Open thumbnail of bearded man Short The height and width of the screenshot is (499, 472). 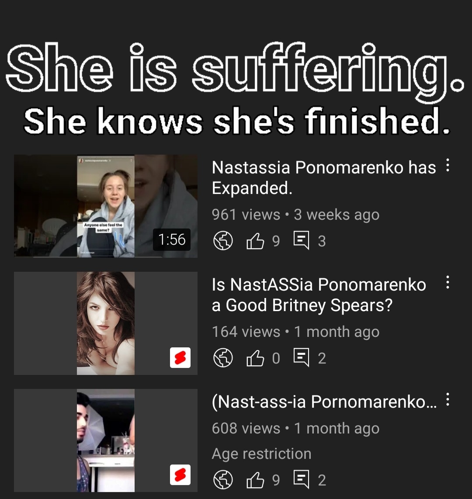pyautogui.click(x=106, y=440)
